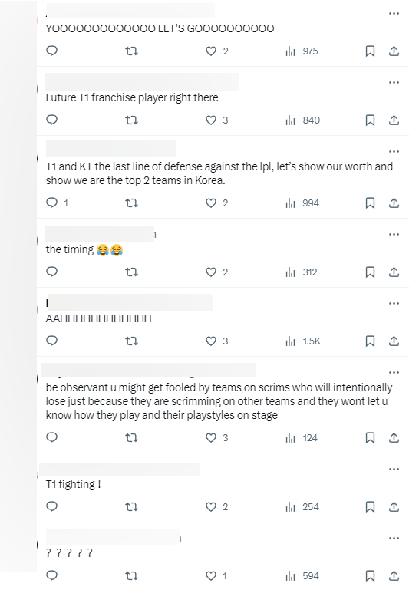Open the single reply on T1 and KT tweet
This screenshot has height=590, width=409.
click(x=57, y=203)
